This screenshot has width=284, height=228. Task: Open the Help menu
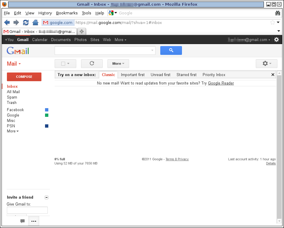coord(100,13)
